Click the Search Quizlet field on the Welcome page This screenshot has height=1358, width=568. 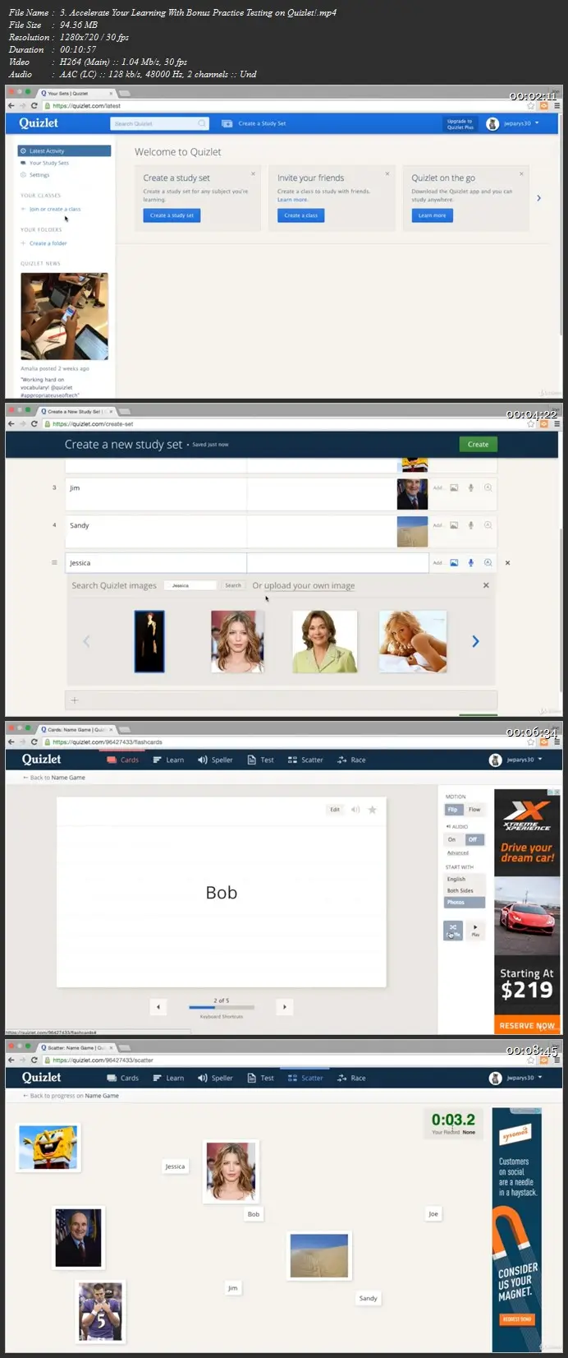coord(159,123)
